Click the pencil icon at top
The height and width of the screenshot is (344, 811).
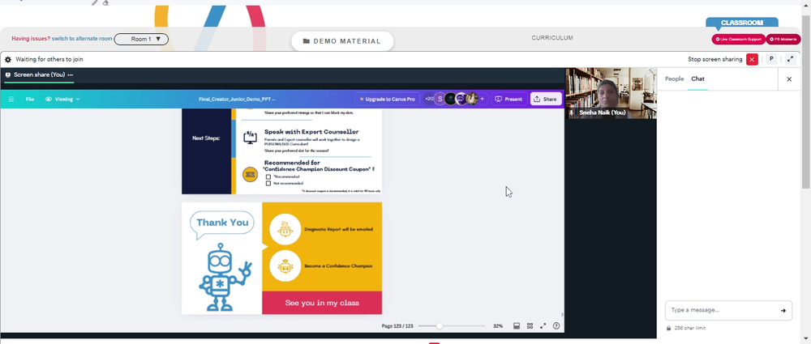pos(95,2)
